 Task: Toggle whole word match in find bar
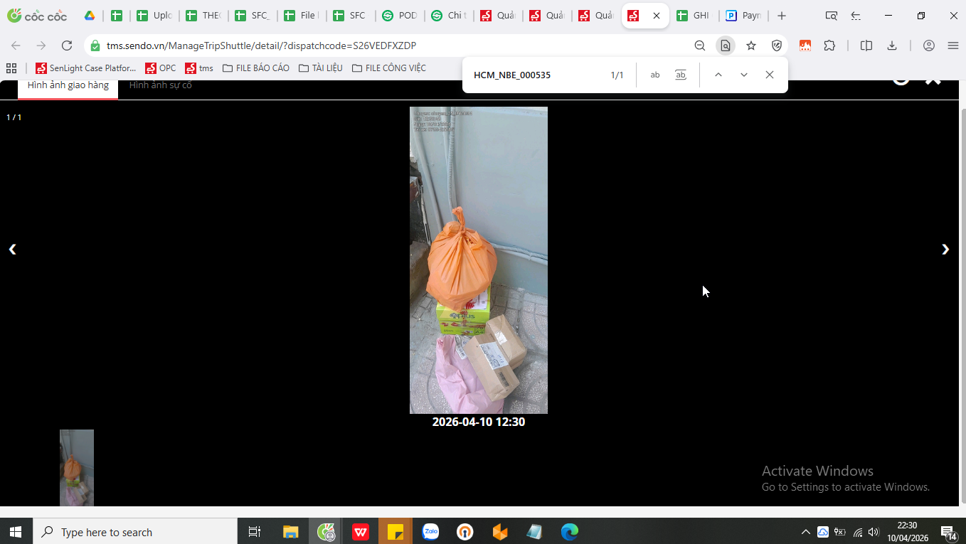[x=681, y=75]
